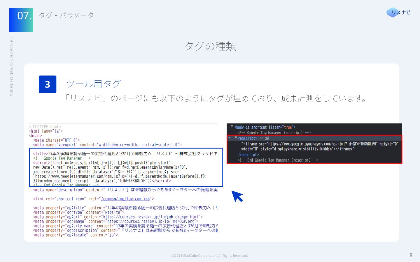Click the title tag line in source
The image size is (420, 262).
tap(125, 153)
